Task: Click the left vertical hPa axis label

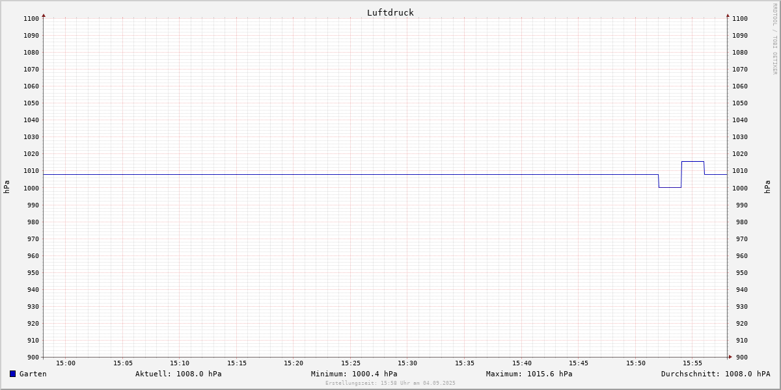Action: (x=7, y=187)
